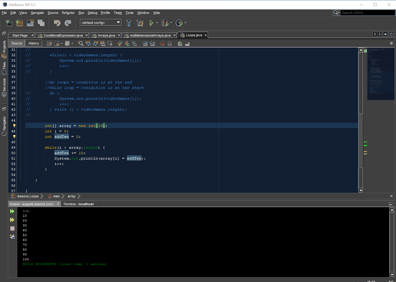Switch to multidimensionalArrays.java tab
396x282 pixels.
tap(150, 35)
